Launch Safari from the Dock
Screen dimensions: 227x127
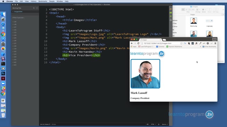[3, 24]
